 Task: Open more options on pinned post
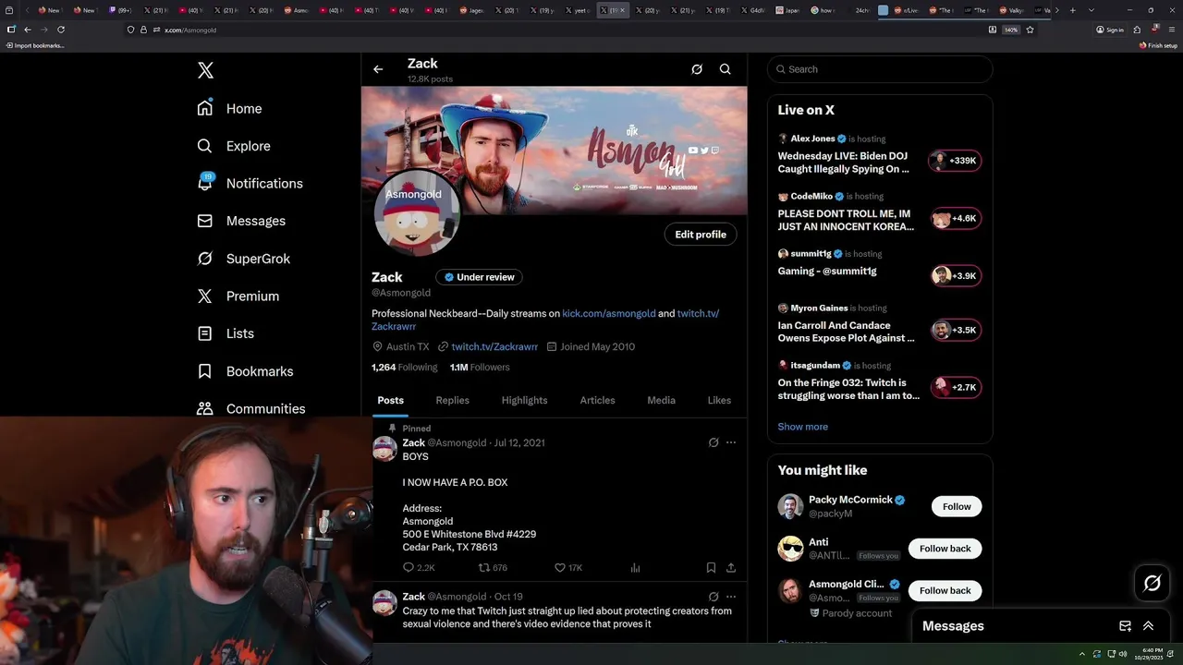point(731,442)
